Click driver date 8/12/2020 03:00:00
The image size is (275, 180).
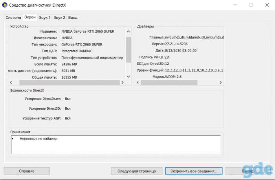point(181,51)
